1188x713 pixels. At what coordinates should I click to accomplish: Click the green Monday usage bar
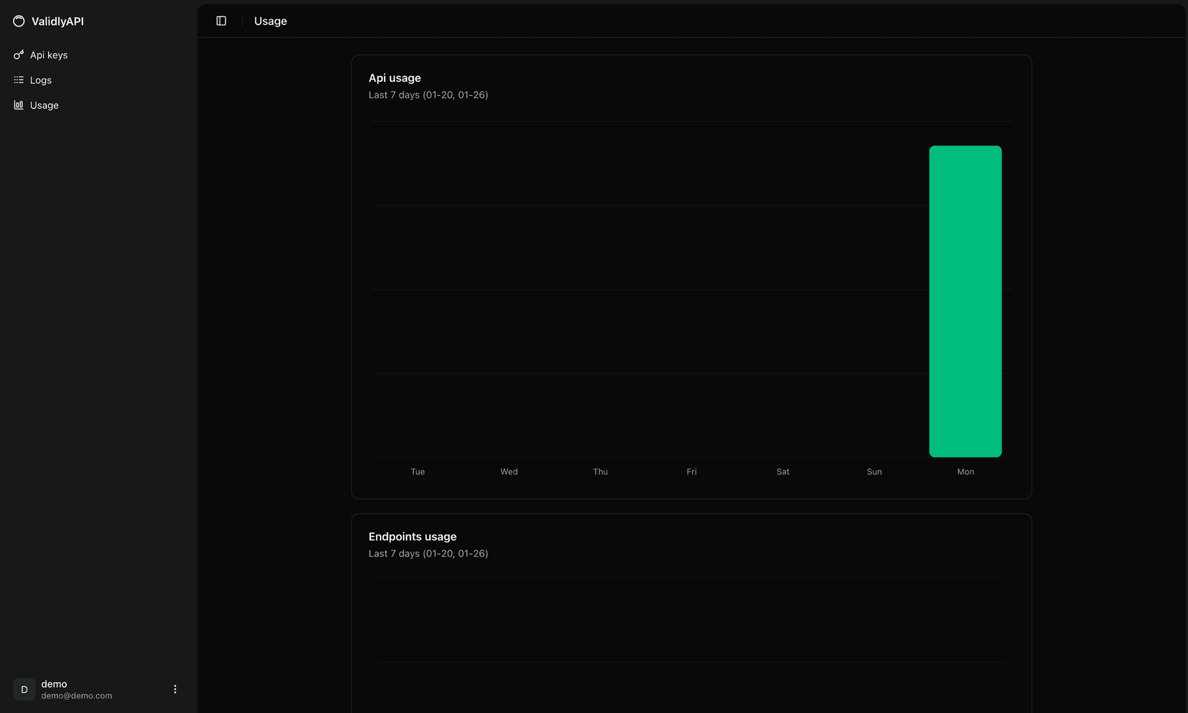[965, 301]
